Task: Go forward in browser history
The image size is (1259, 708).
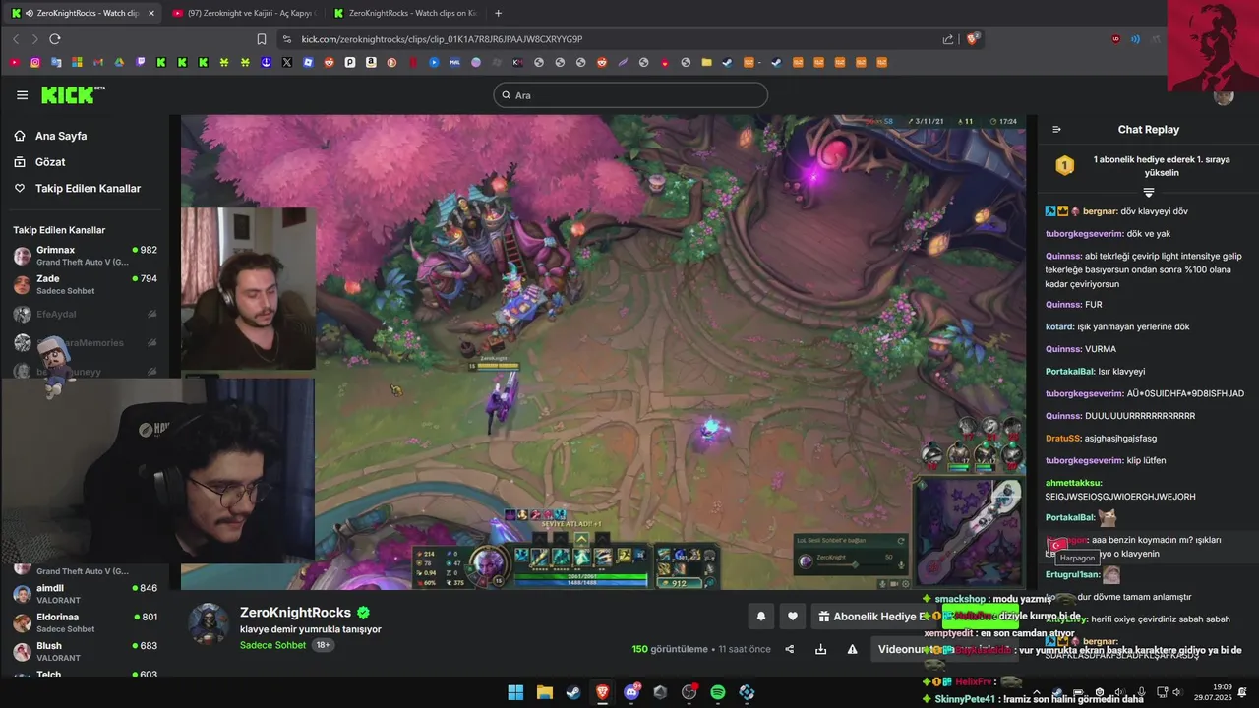Action: coord(34,39)
